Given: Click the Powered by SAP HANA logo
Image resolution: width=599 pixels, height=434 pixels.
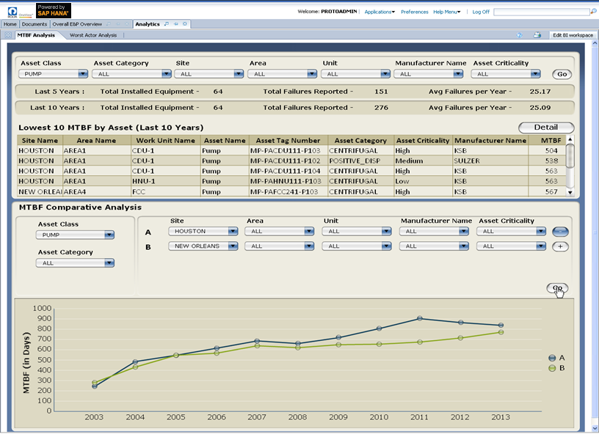Looking at the screenshot, I should point(53,10).
